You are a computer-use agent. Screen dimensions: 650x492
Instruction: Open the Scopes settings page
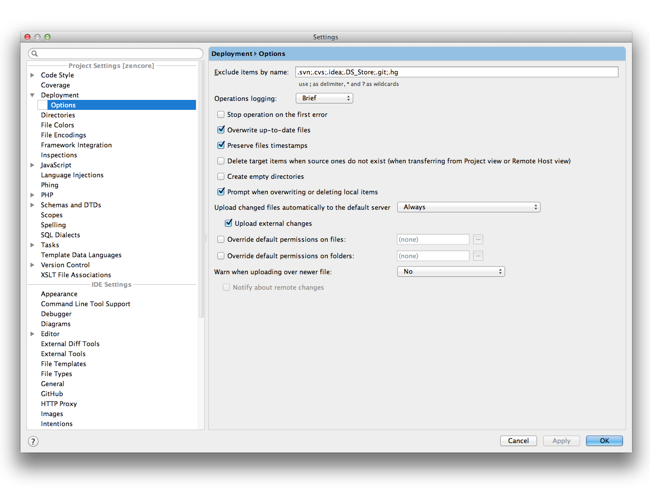pyautogui.click(x=52, y=215)
